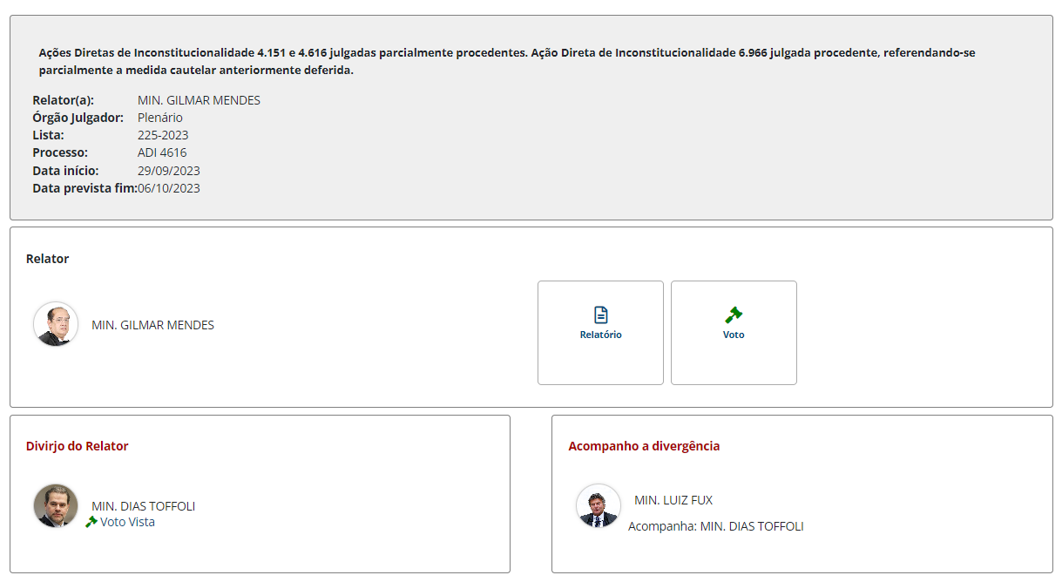Click the Plenário judging body value
The width and height of the screenshot is (1062, 582).
160,118
